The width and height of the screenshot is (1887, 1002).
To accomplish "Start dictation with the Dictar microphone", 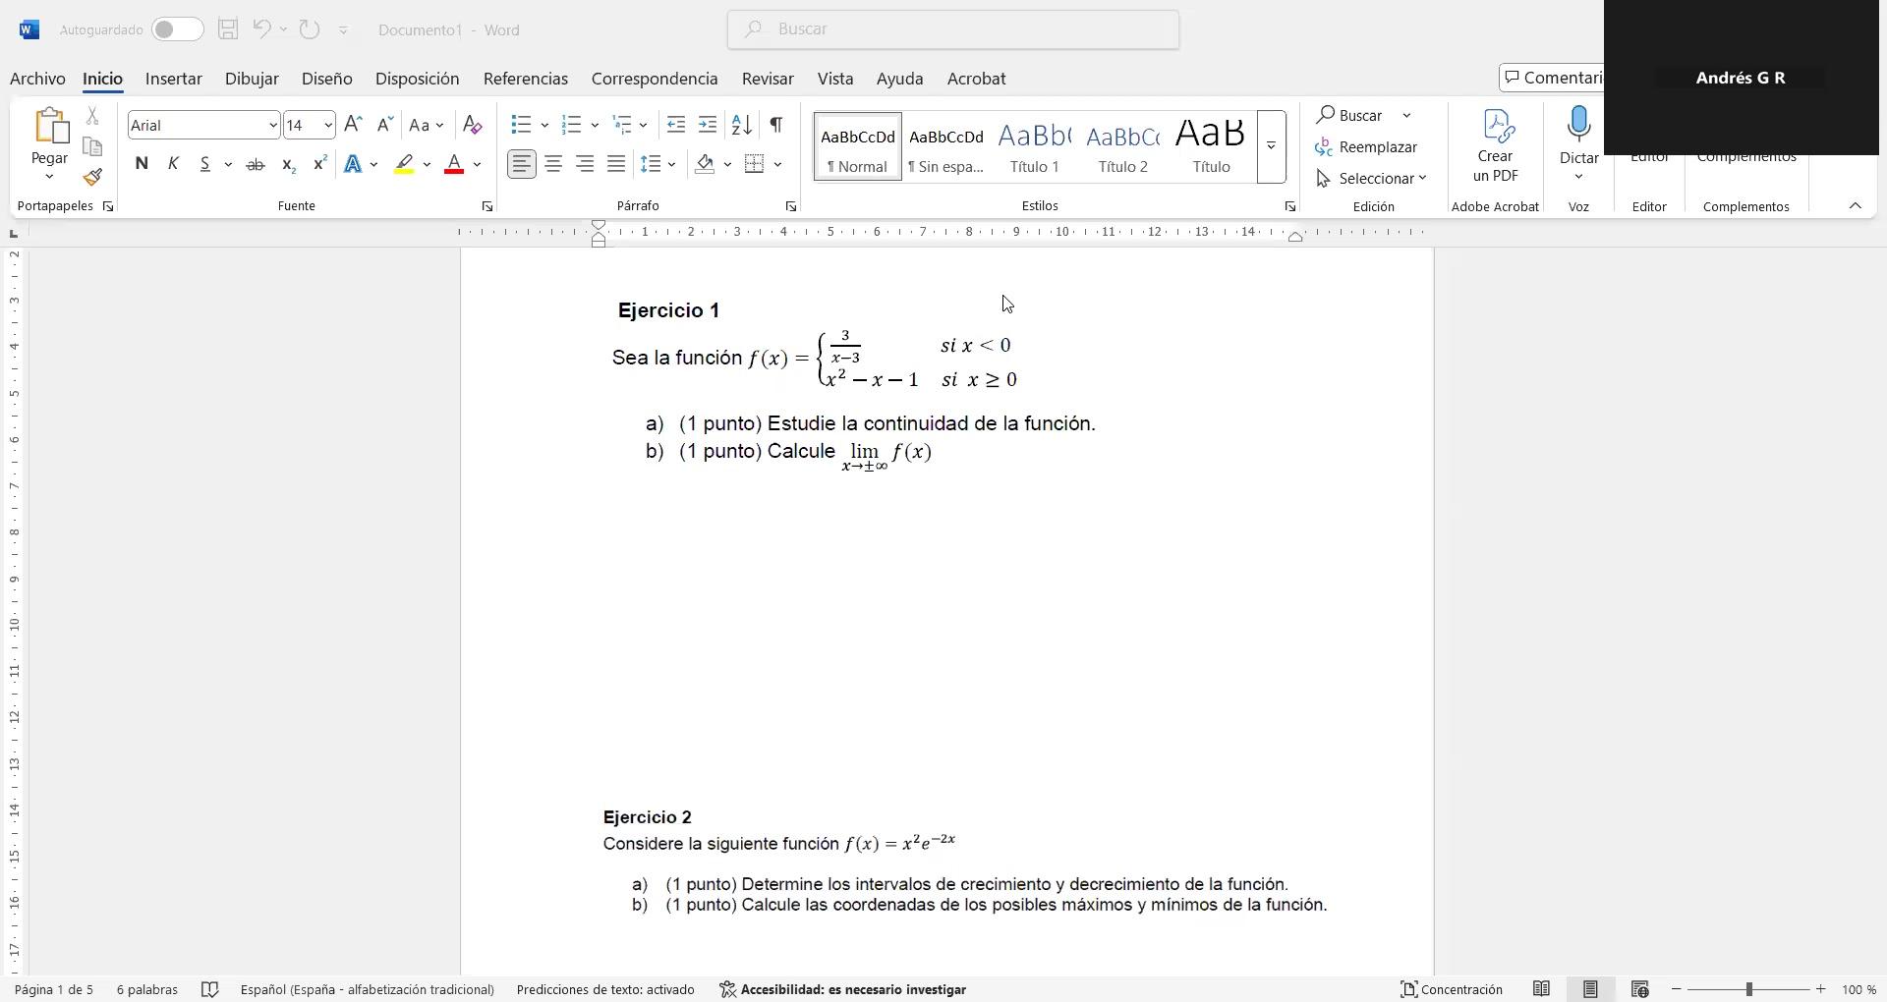I will (1579, 125).
